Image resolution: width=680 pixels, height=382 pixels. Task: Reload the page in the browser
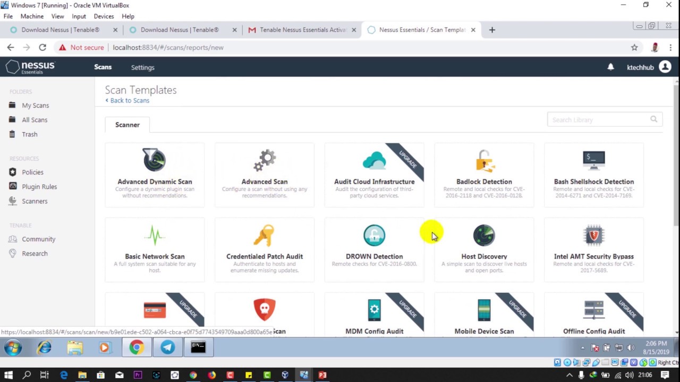click(x=42, y=47)
